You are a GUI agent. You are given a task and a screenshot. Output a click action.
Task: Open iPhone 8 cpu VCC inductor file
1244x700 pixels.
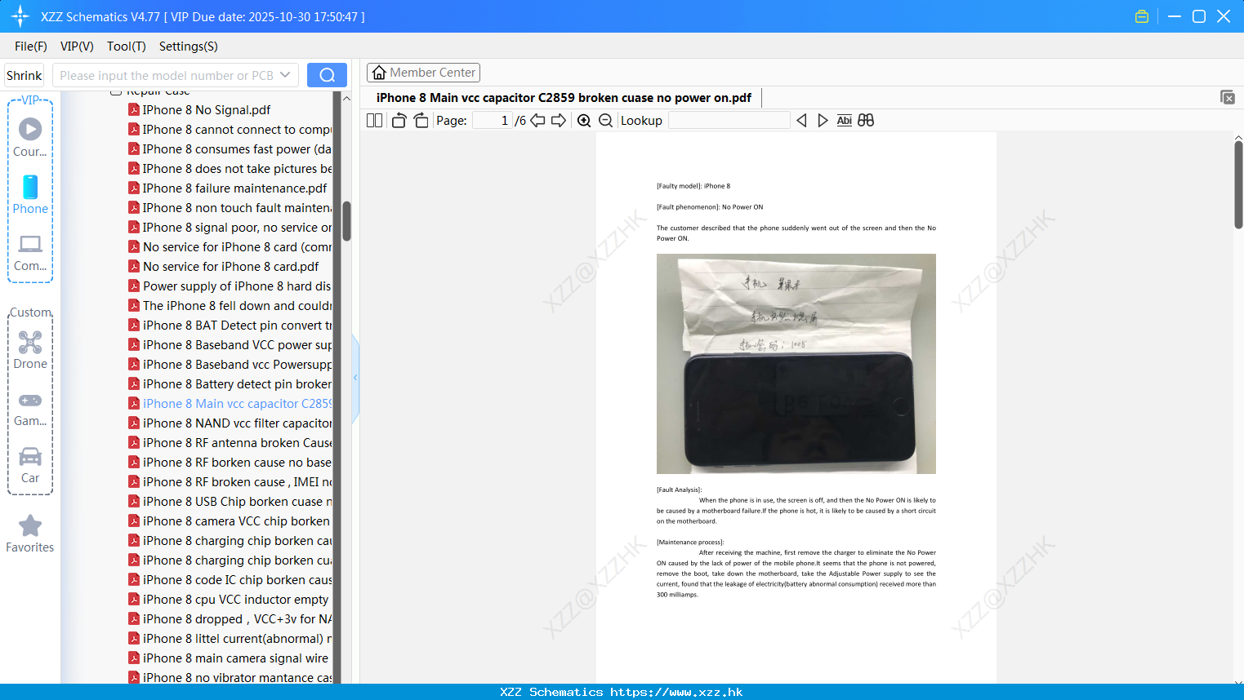229,600
